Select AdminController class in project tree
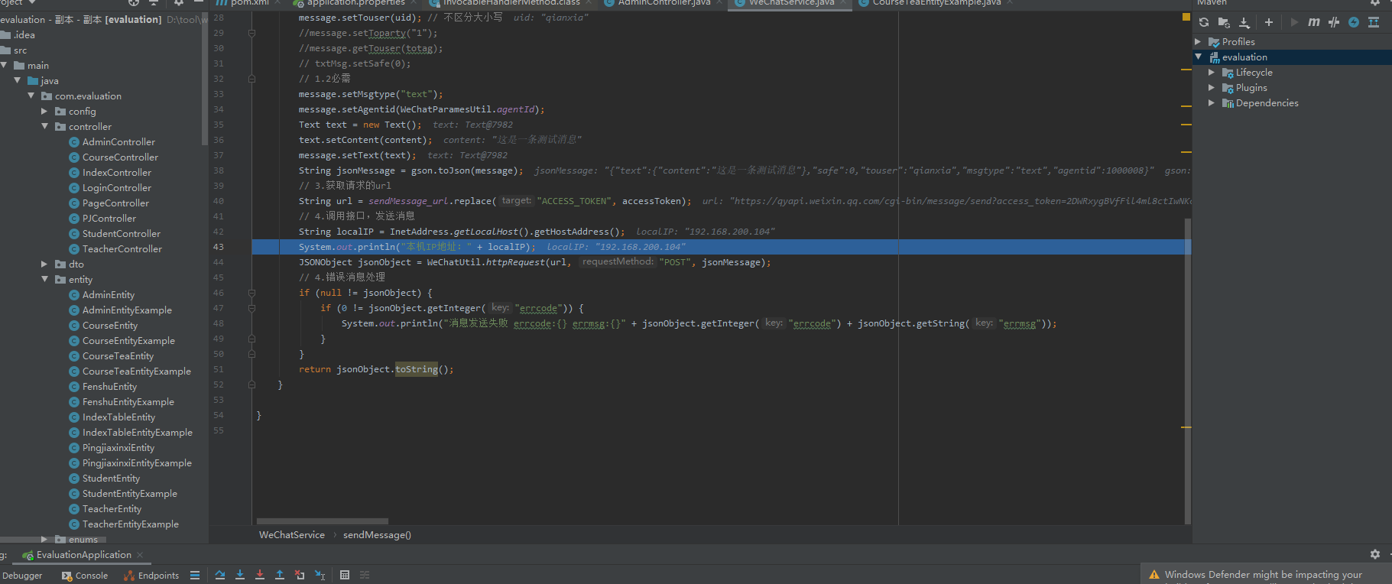 pyautogui.click(x=112, y=142)
